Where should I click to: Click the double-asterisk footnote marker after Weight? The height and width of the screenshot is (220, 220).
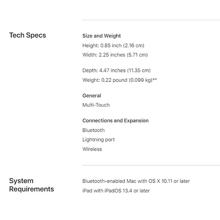[155, 79]
